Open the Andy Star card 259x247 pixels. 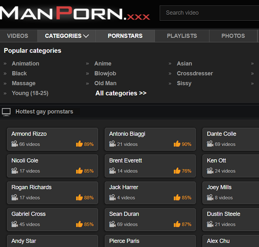coord(52,241)
